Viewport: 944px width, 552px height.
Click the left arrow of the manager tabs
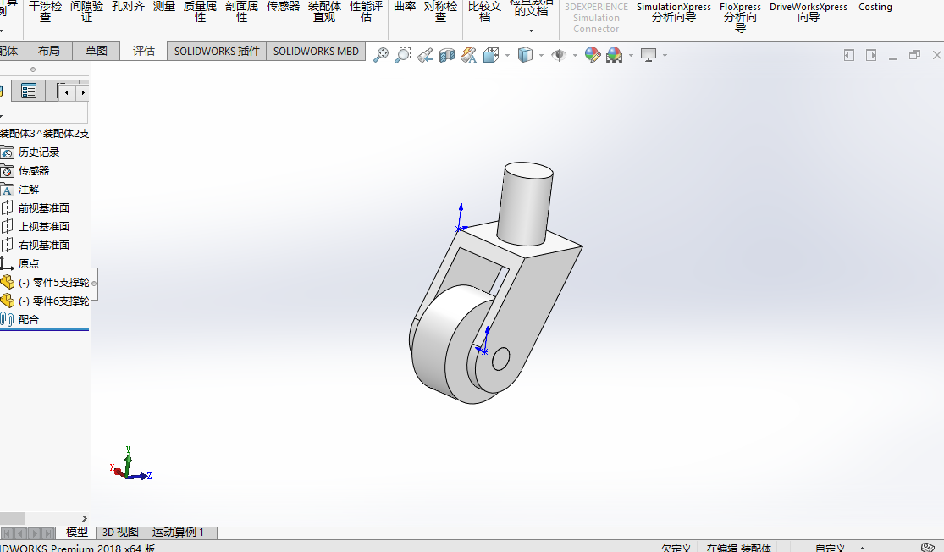click(x=66, y=92)
